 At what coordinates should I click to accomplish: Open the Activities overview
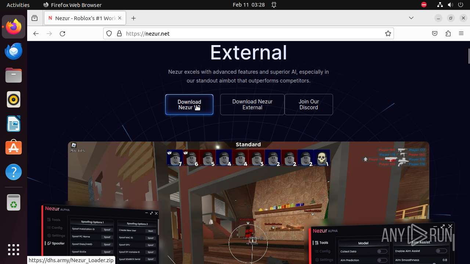click(x=18, y=5)
